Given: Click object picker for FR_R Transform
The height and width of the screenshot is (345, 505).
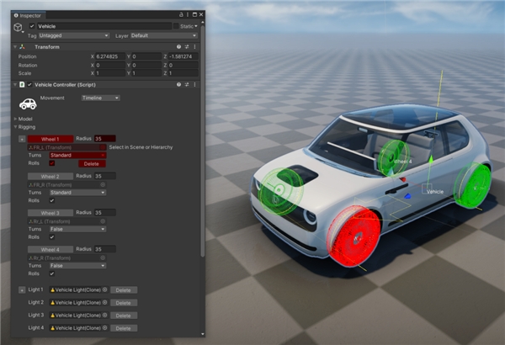Looking at the screenshot, I should [x=103, y=185].
